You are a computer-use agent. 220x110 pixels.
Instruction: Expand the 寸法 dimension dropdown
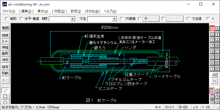point(115,19)
